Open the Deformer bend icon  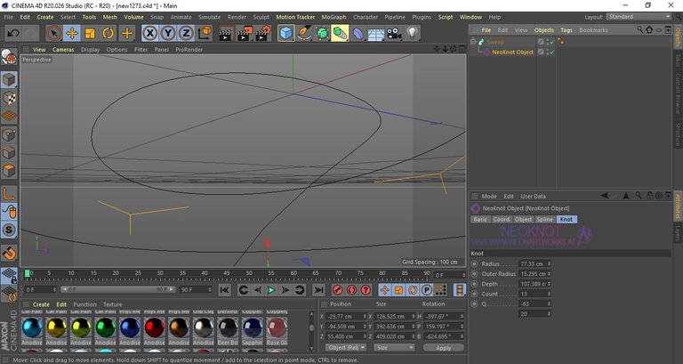point(358,33)
